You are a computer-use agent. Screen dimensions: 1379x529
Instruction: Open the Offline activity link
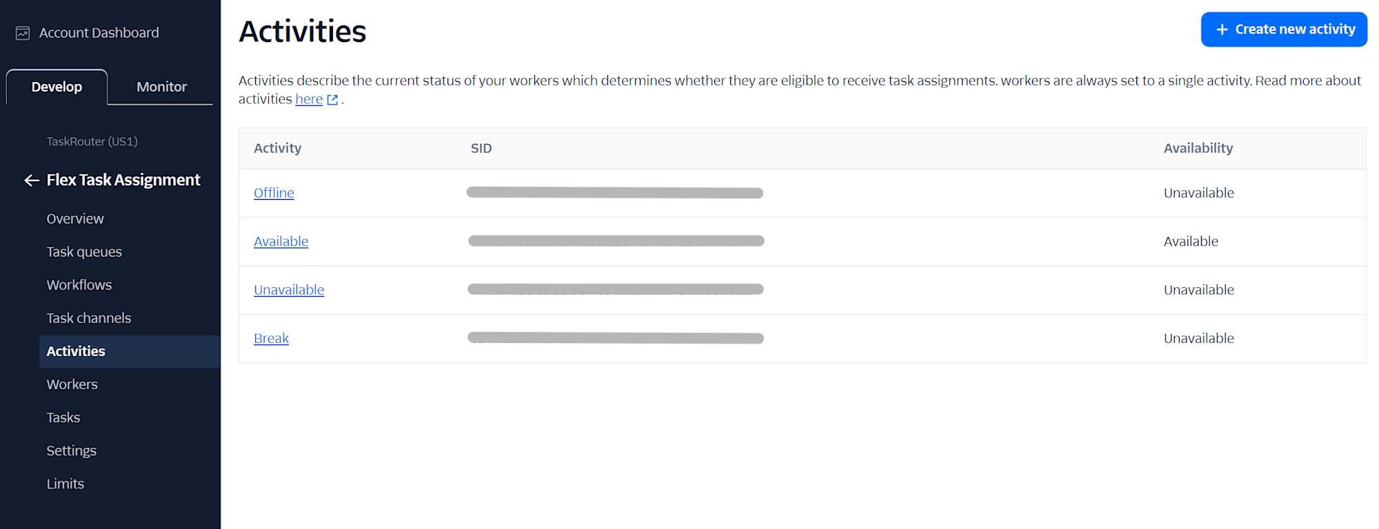click(274, 194)
